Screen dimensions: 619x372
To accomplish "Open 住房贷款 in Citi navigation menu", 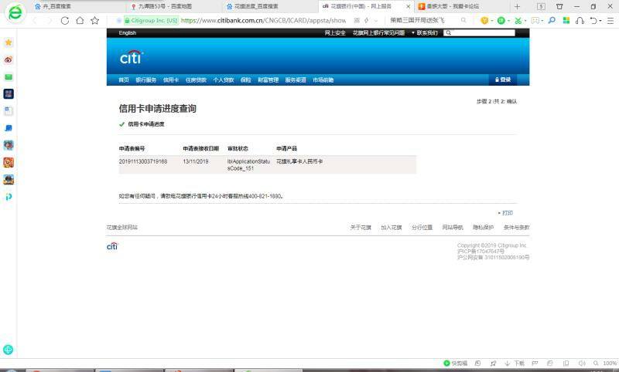I will (x=197, y=80).
